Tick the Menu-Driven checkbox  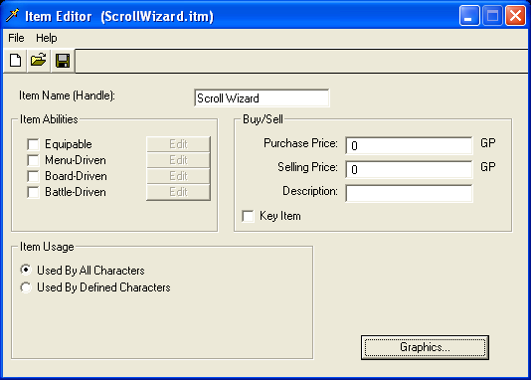(33, 160)
